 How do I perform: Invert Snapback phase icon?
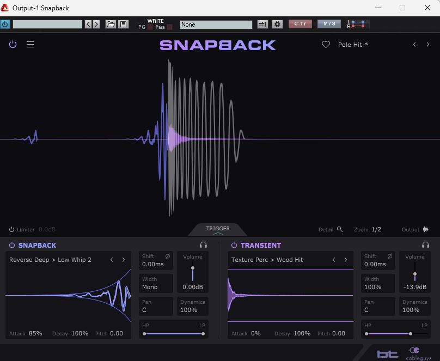(168, 256)
